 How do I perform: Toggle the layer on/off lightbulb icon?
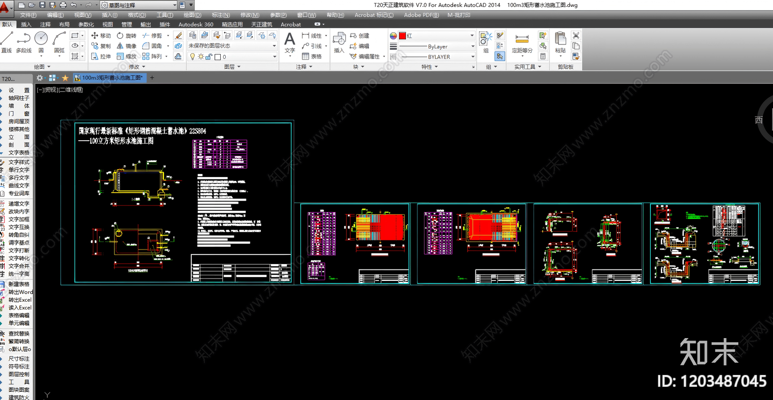coord(192,57)
